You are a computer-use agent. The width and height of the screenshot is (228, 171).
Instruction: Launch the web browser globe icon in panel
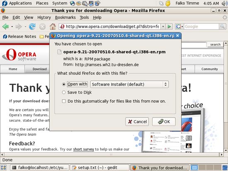[x=72, y=3]
